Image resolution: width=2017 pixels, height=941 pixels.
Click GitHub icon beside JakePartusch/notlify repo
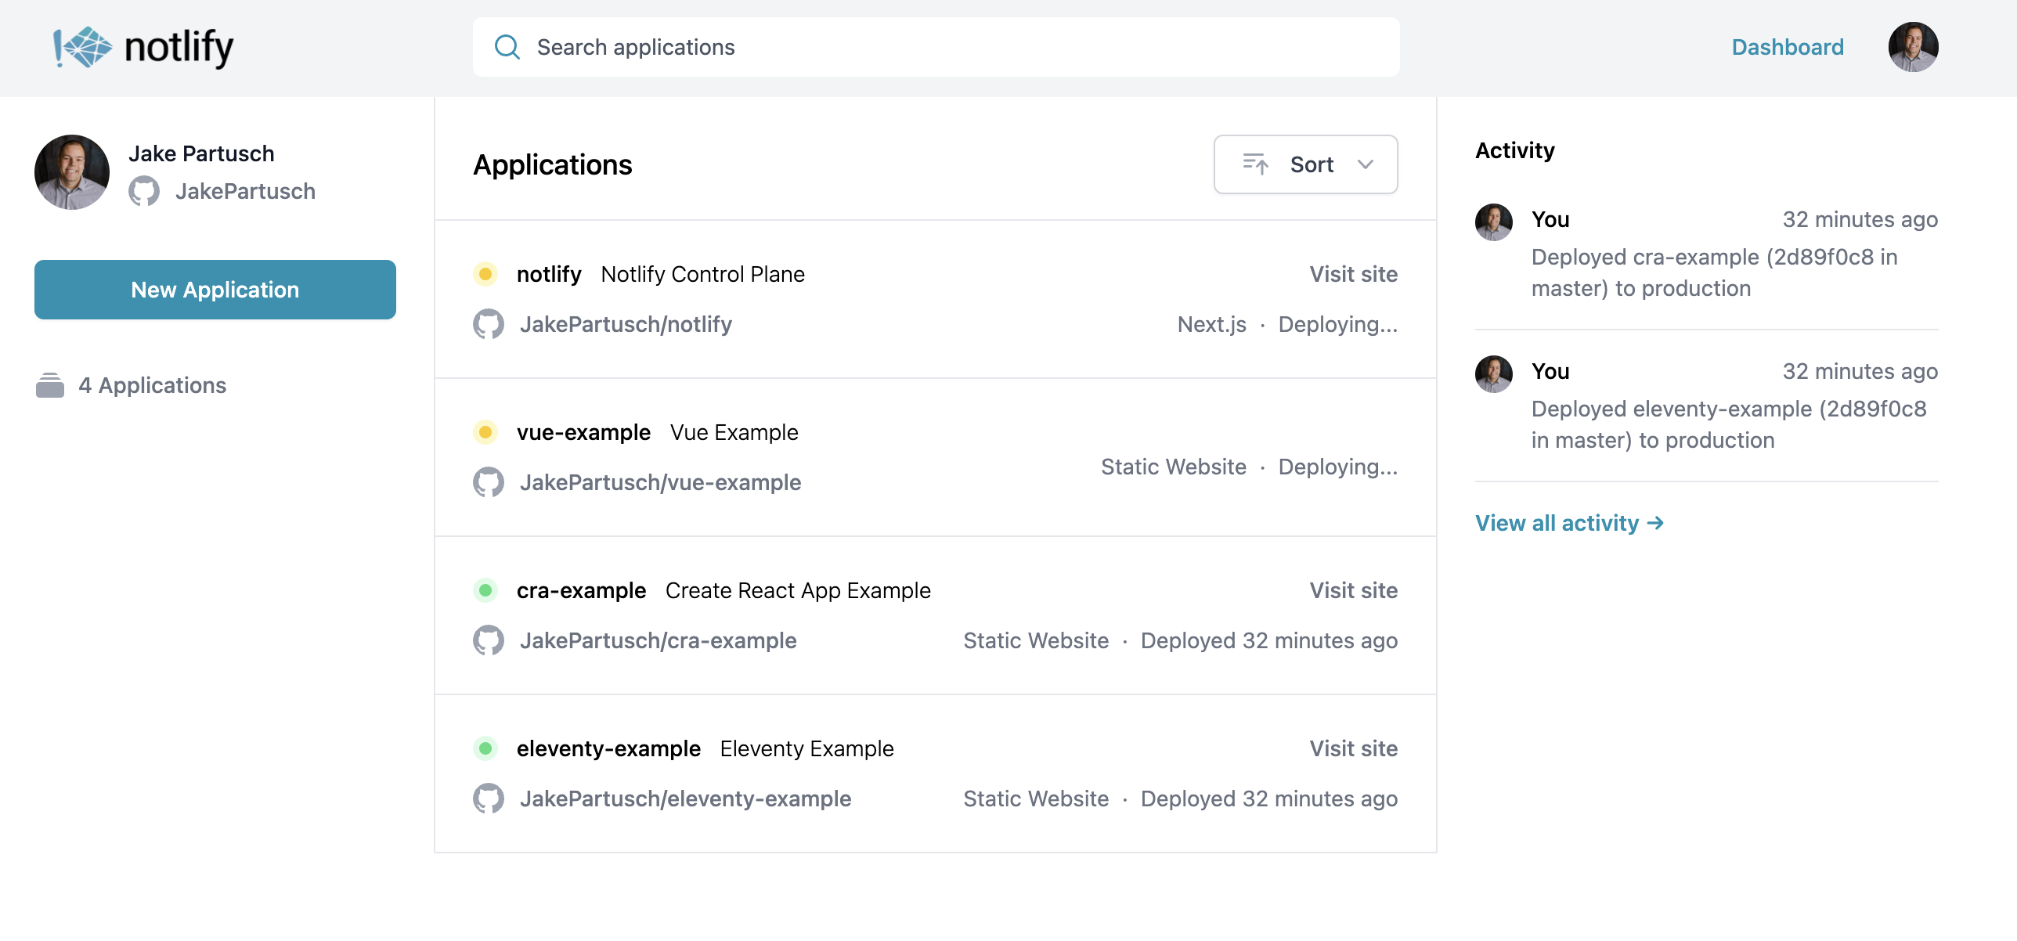(489, 324)
